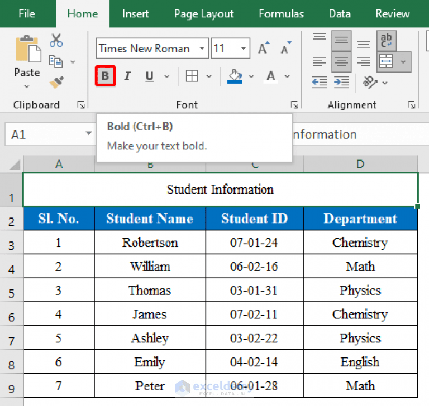This screenshot has height=406, width=429.
Task: Select the Student Name header cell
Action: (x=150, y=219)
